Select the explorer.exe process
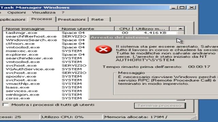Viewport: 218px width, 122px height. tap(22, 55)
